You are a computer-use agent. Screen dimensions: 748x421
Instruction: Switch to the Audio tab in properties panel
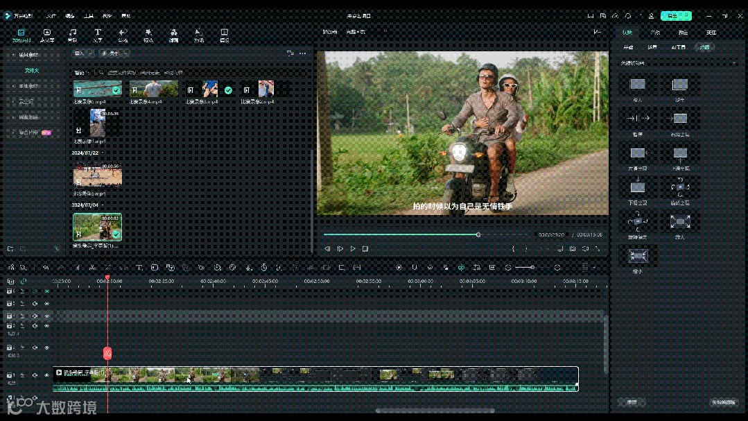point(654,33)
